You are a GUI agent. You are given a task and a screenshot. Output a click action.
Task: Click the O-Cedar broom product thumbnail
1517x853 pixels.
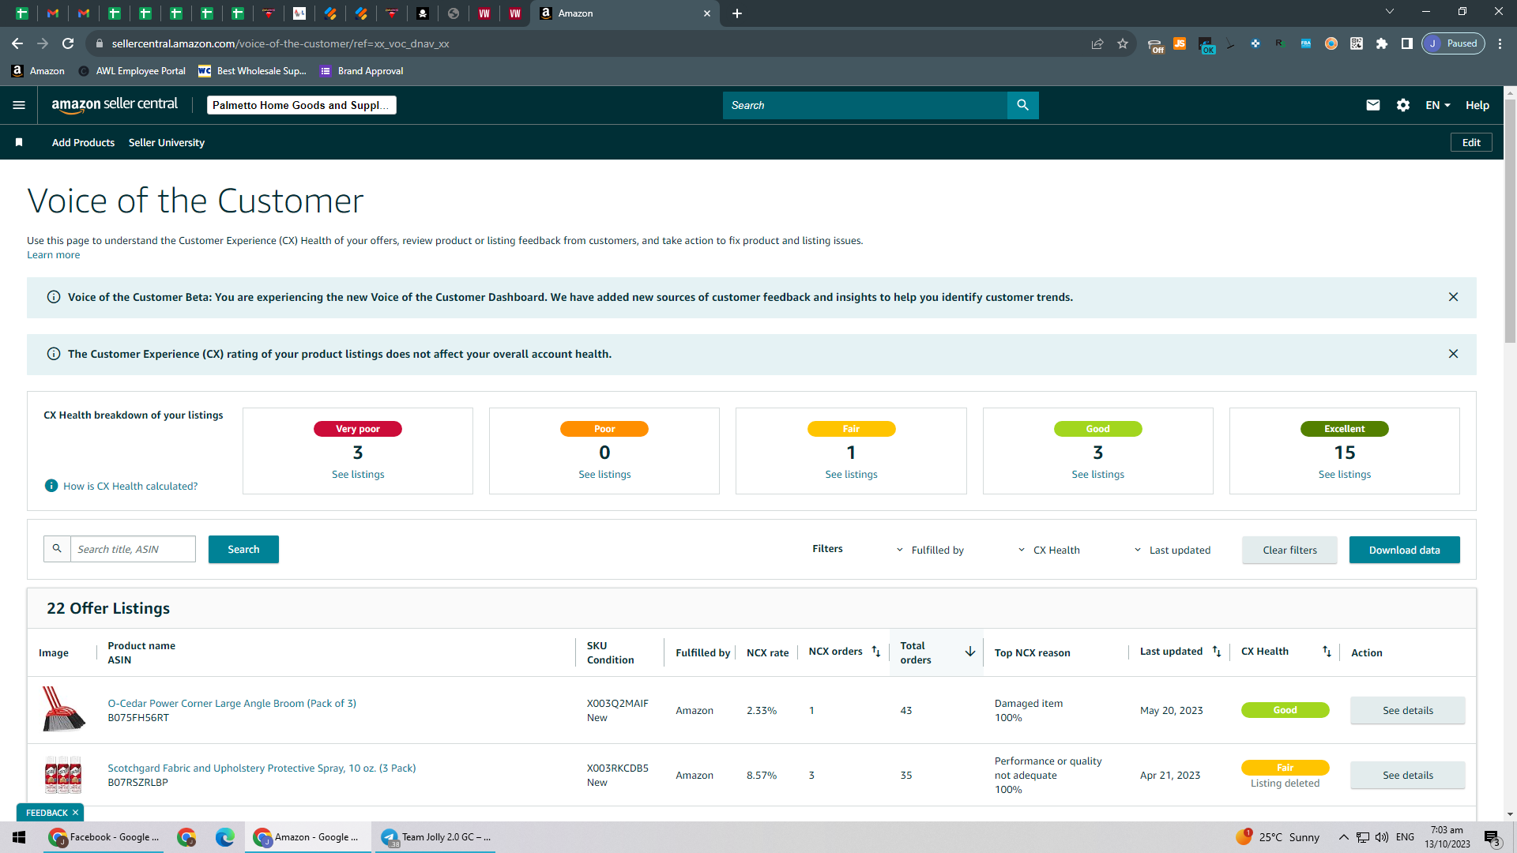(x=63, y=708)
